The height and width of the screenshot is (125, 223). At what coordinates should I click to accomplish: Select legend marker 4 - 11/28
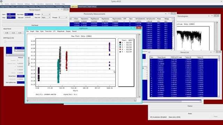[120, 49]
